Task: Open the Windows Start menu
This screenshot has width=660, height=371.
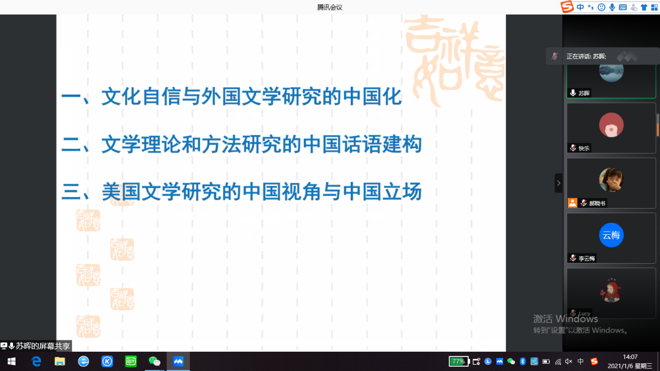Action: [x=11, y=361]
